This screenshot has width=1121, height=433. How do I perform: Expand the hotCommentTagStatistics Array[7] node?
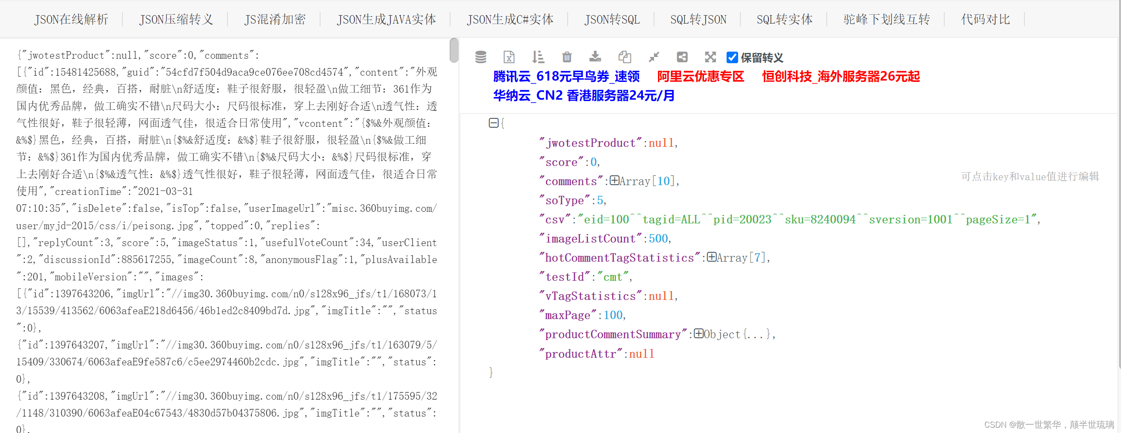711,257
